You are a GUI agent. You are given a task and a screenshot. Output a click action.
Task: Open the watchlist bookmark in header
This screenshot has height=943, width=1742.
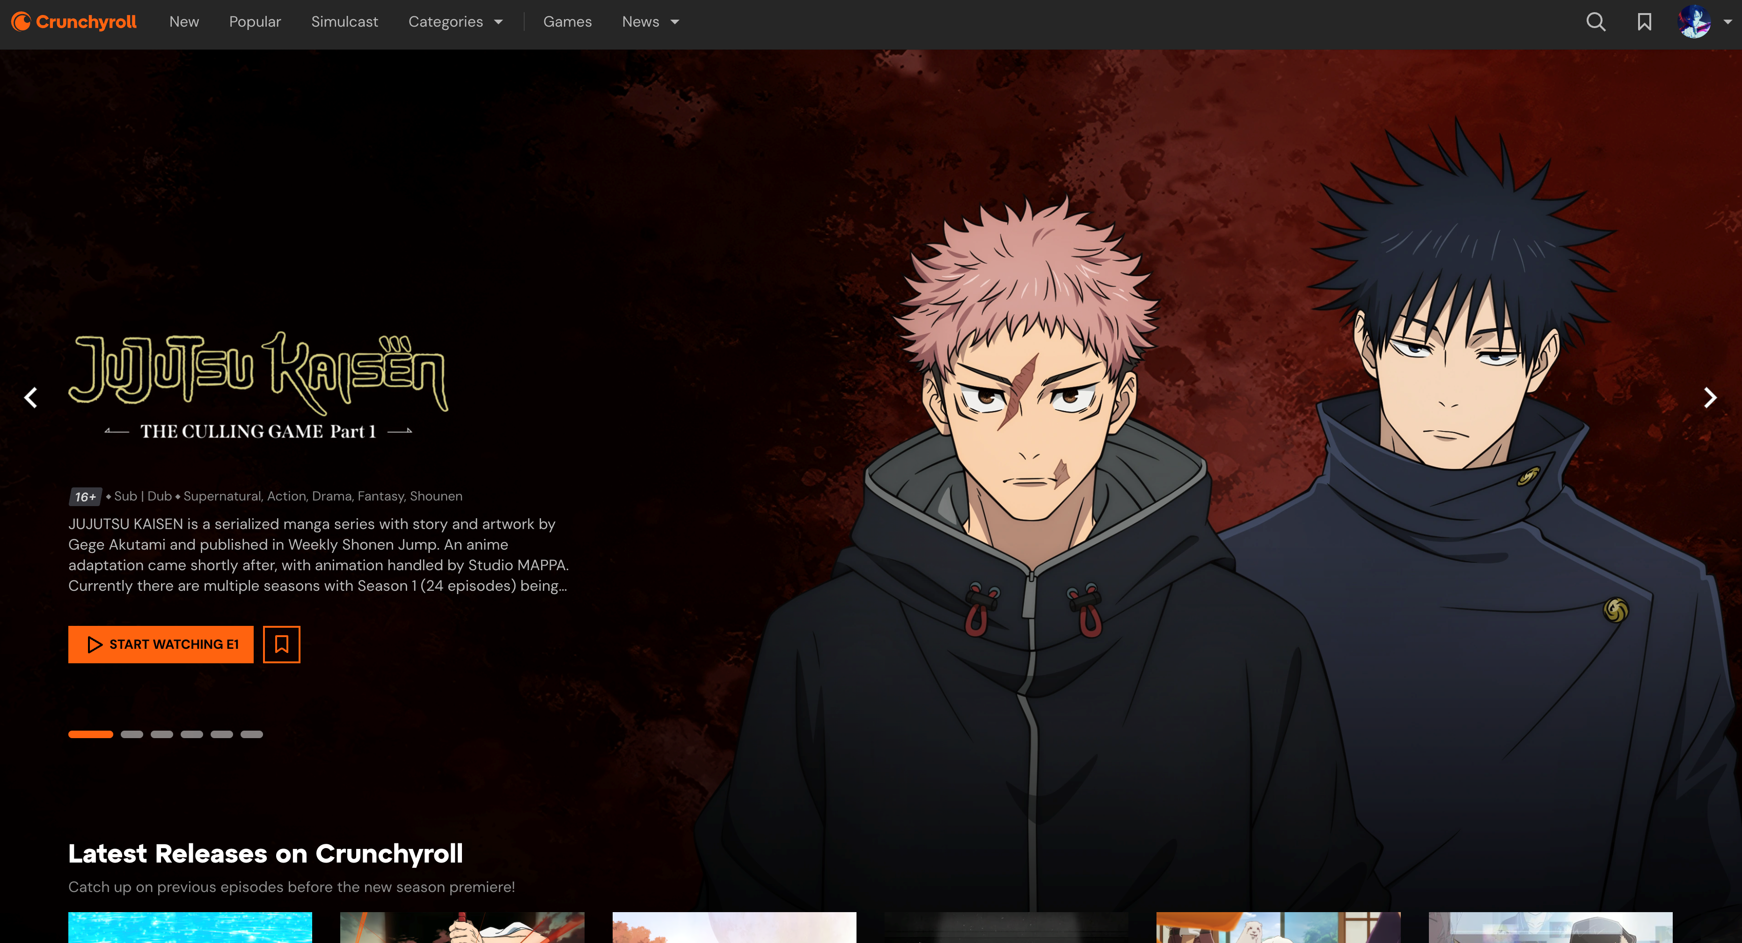point(1644,22)
